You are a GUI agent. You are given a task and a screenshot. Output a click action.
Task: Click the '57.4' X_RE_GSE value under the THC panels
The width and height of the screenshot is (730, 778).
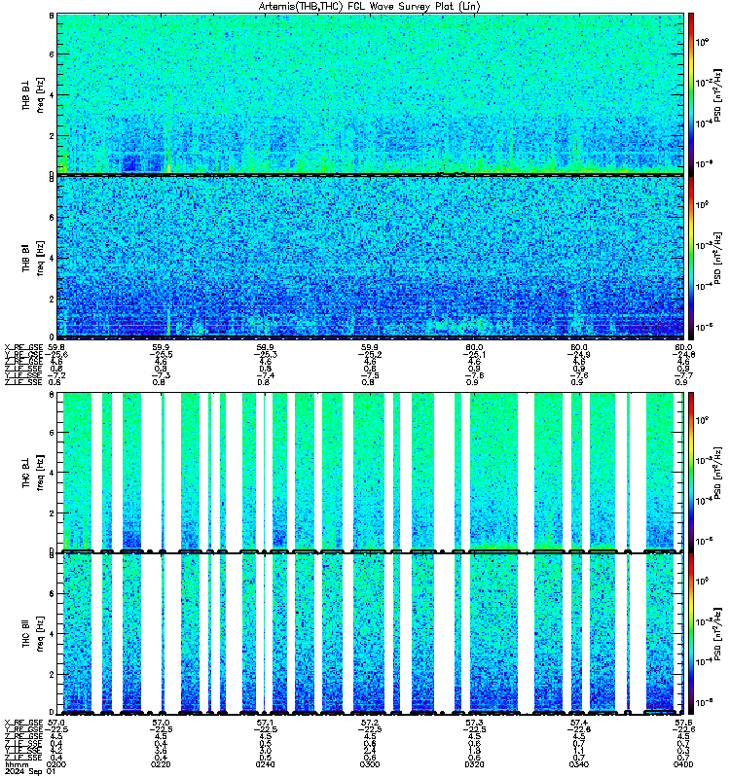(x=579, y=723)
